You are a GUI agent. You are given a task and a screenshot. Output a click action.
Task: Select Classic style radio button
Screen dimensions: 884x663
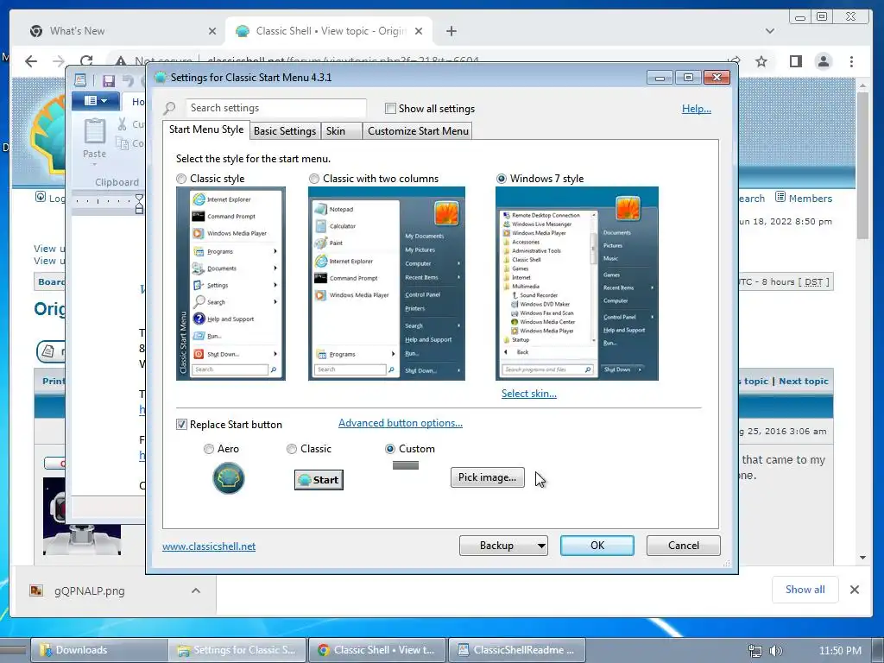tap(181, 179)
